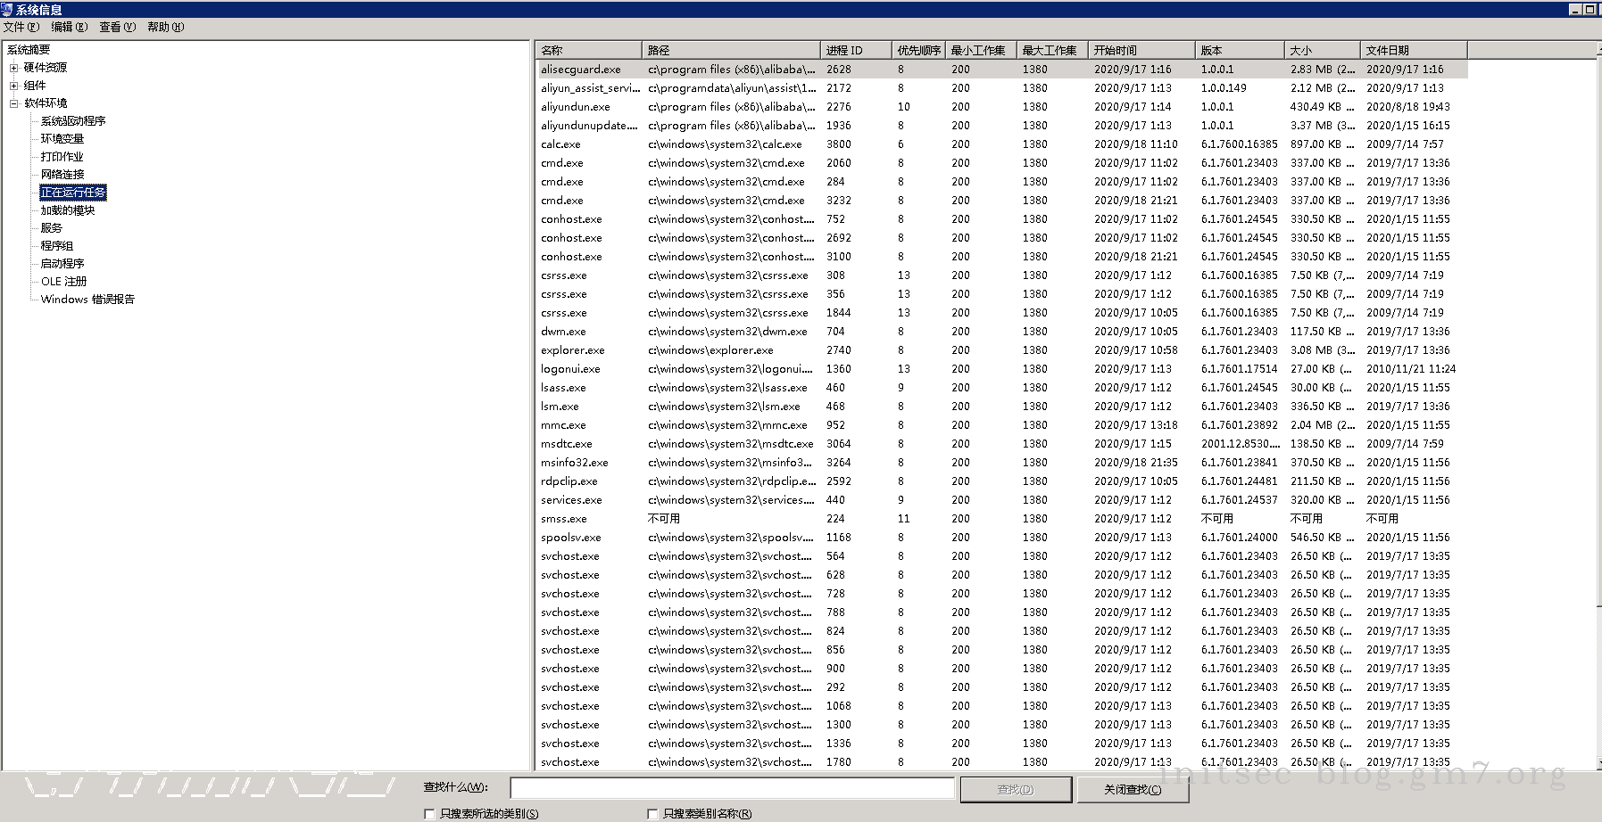Click the 查找 search button
The height and width of the screenshot is (822, 1602).
(1016, 789)
